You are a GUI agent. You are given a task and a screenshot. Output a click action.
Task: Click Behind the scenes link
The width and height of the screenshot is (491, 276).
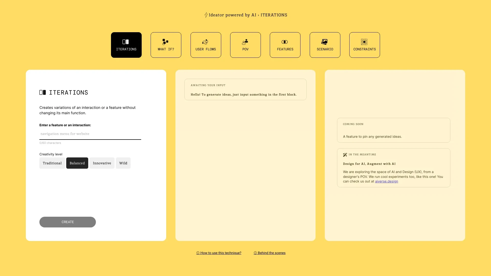click(269, 253)
